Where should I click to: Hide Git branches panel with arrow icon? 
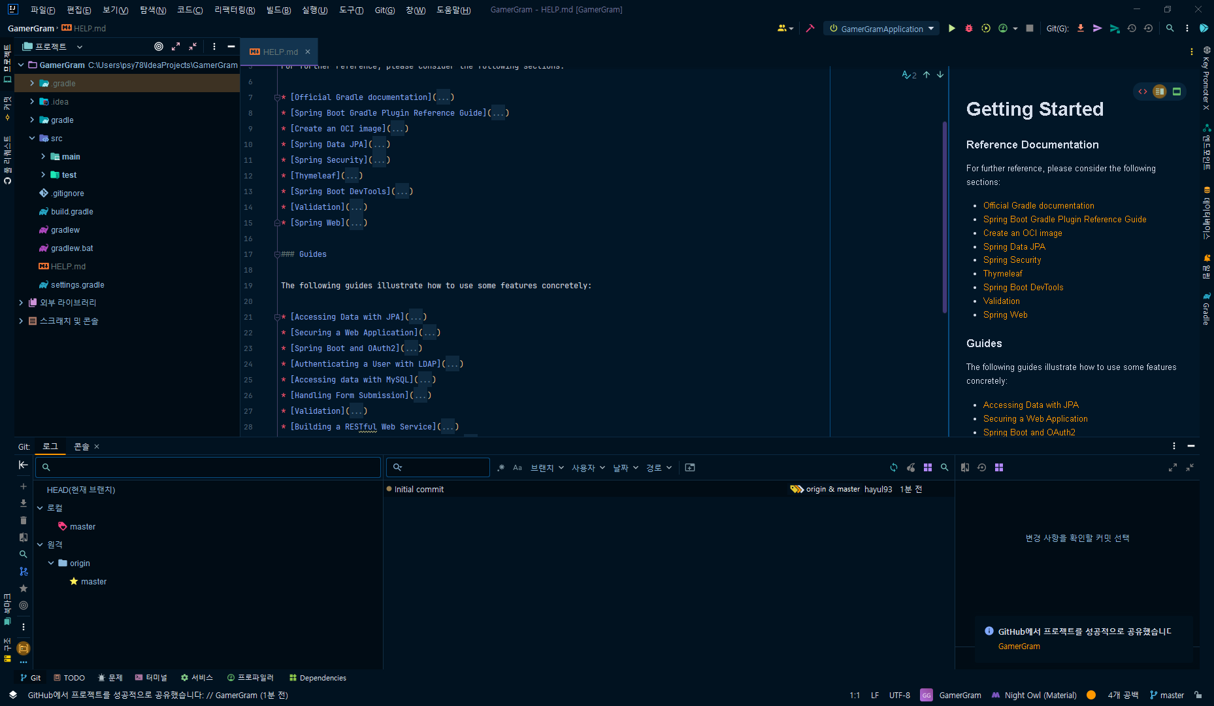coord(24,465)
